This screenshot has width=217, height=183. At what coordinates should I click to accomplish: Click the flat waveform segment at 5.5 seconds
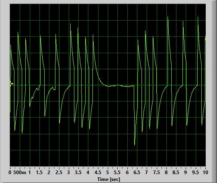(117, 85)
